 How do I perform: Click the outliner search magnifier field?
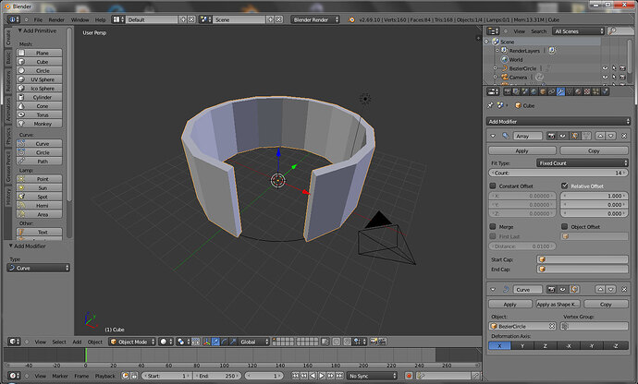[620, 31]
